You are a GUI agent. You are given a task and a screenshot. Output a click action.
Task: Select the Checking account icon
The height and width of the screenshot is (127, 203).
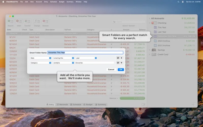coord(154,23)
